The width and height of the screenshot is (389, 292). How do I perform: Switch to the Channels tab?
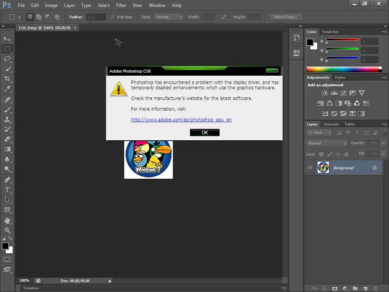coord(331,124)
